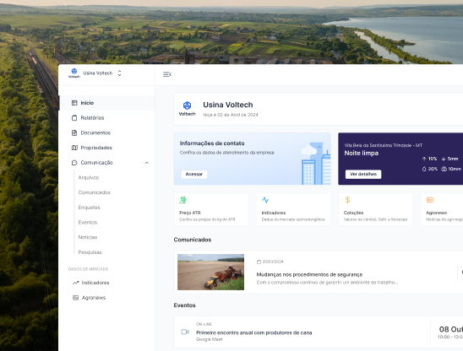Click the Eventos section heading
Image resolution: width=463 pixels, height=351 pixels.
pos(184,305)
